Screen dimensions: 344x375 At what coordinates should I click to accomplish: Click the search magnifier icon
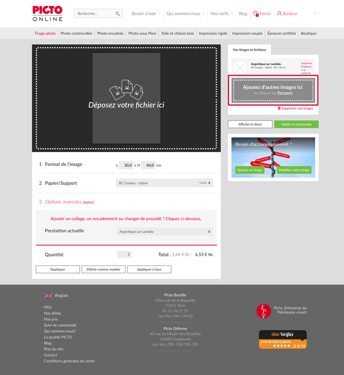118,14
